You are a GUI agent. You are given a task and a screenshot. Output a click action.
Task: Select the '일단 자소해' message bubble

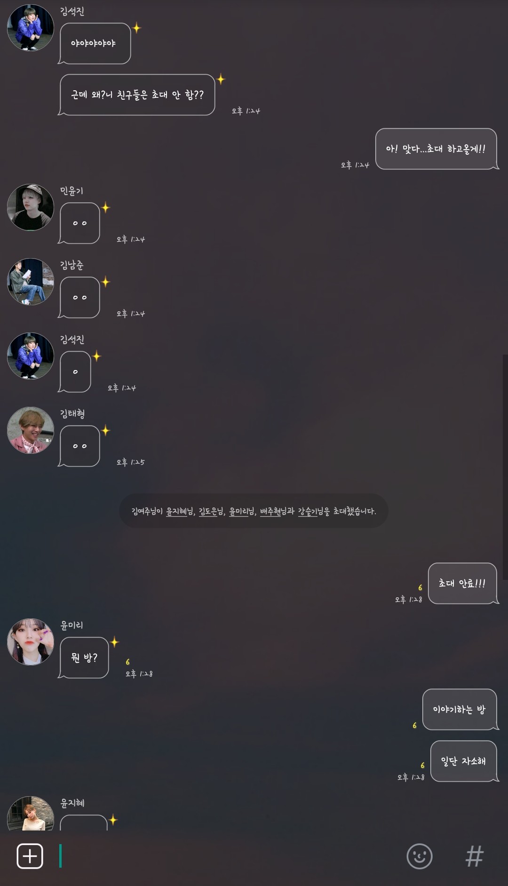pos(464,761)
